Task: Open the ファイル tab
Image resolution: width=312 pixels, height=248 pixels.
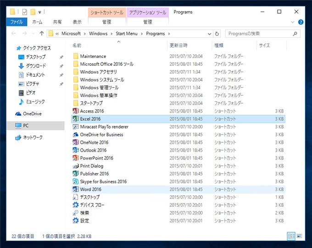Action: pyautogui.click(x=17, y=22)
